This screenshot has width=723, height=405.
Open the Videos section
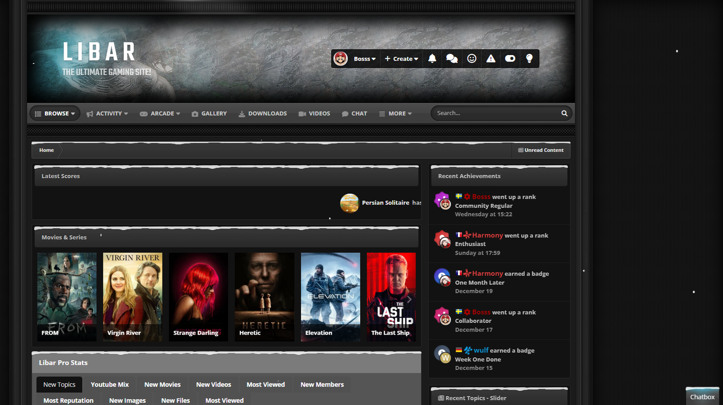click(315, 114)
